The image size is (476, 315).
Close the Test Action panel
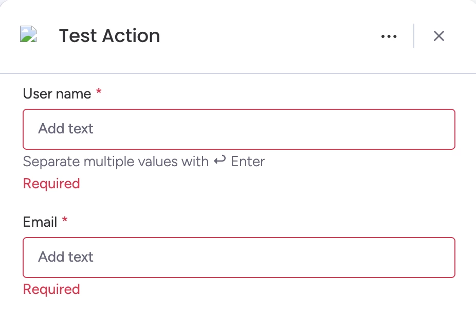click(438, 36)
